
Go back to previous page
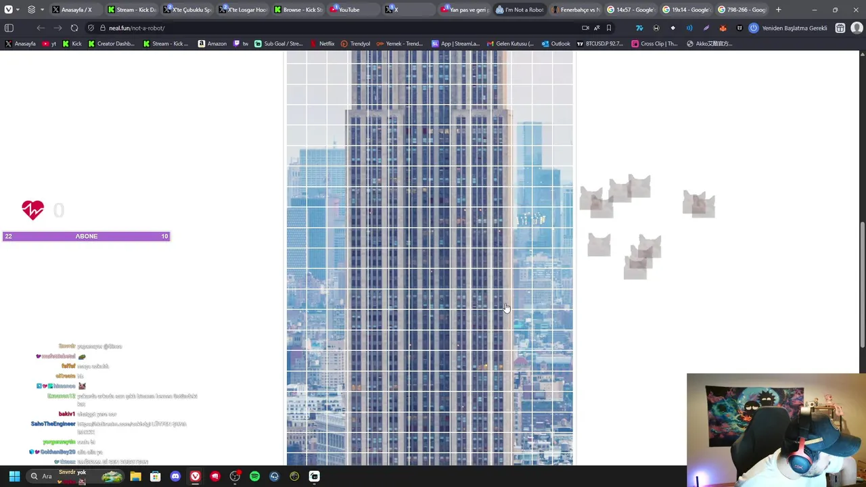41,28
